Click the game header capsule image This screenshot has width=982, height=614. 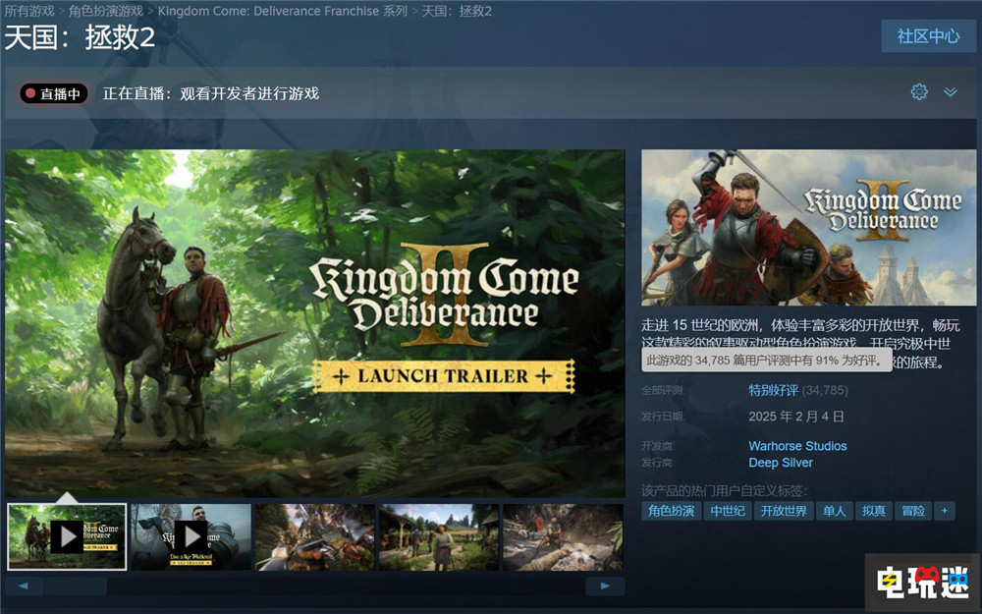(x=808, y=227)
